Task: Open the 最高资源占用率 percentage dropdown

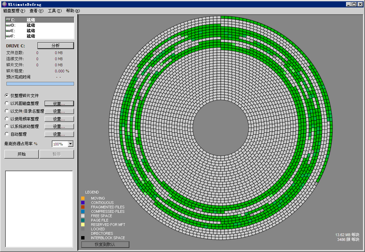Action: point(70,144)
